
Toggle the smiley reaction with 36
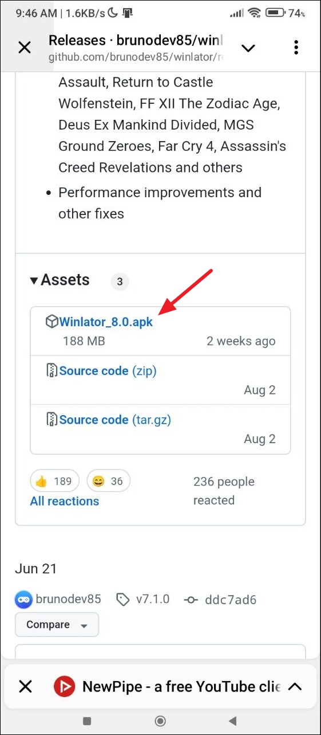pyautogui.click(x=108, y=481)
